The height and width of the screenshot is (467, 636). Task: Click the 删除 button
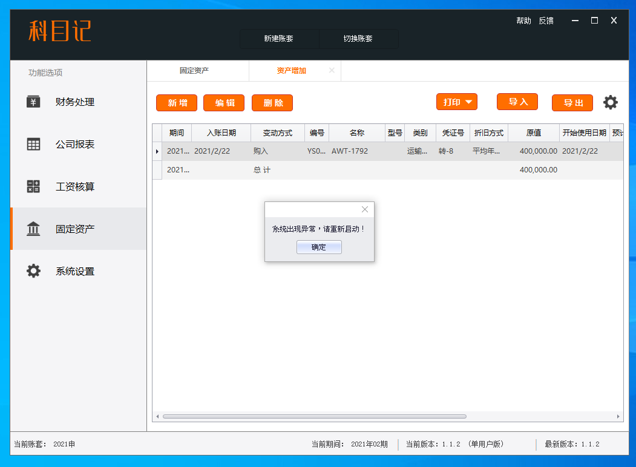pos(272,103)
